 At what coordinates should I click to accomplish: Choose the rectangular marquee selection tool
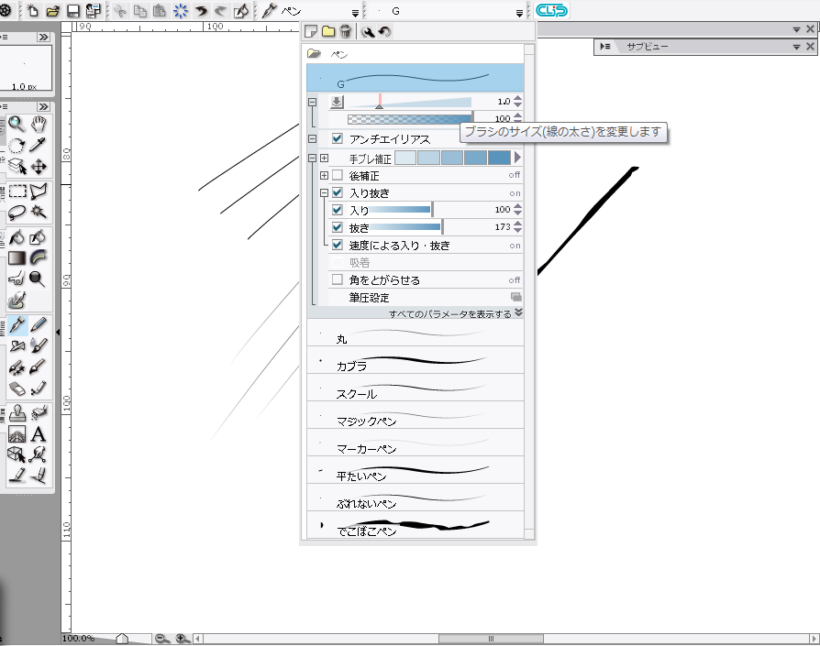point(17,192)
